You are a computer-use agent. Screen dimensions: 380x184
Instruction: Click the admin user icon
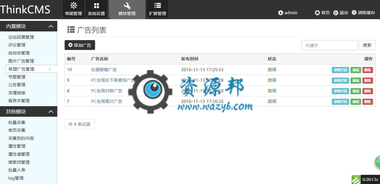280,13
